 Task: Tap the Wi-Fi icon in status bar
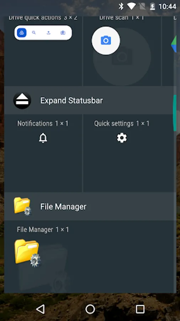coord(131,6)
